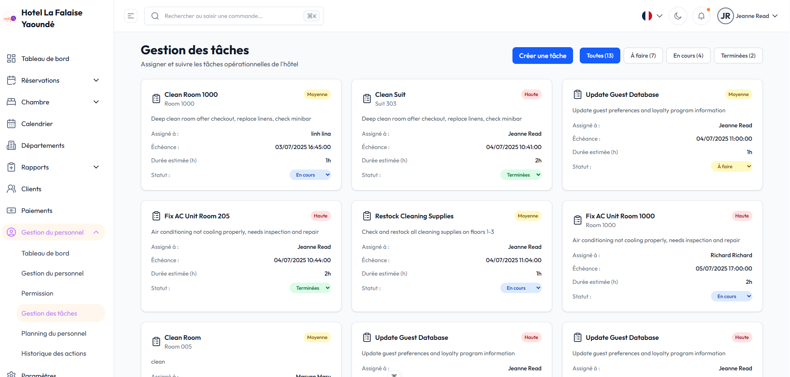The height and width of the screenshot is (377, 790).
Task: Click the Départements building icon
Action: 11,146
